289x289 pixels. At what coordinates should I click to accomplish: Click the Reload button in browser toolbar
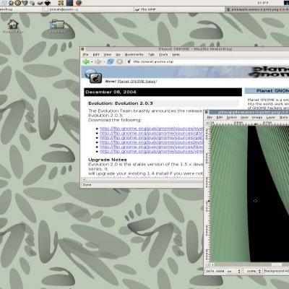click(x=111, y=61)
